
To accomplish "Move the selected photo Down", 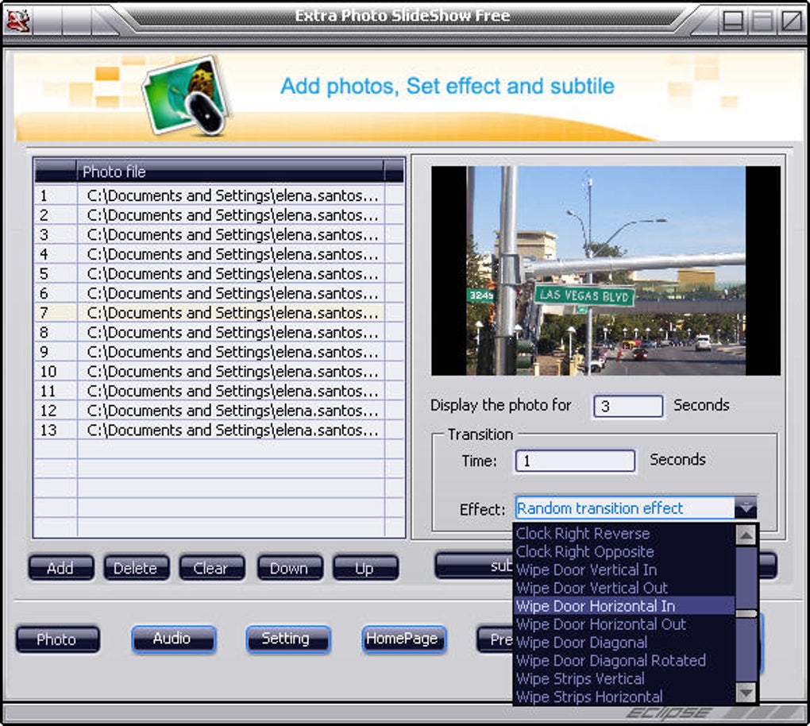I will (x=289, y=568).
